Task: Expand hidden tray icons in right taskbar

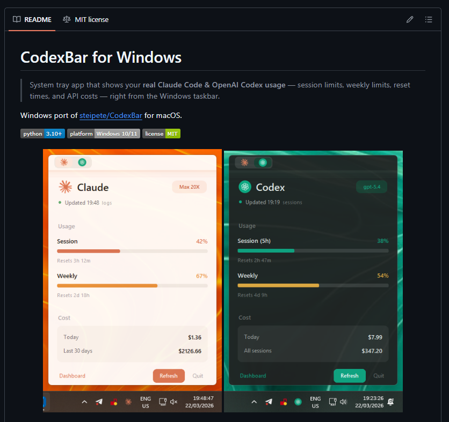Action: click(x=254, y=402)
